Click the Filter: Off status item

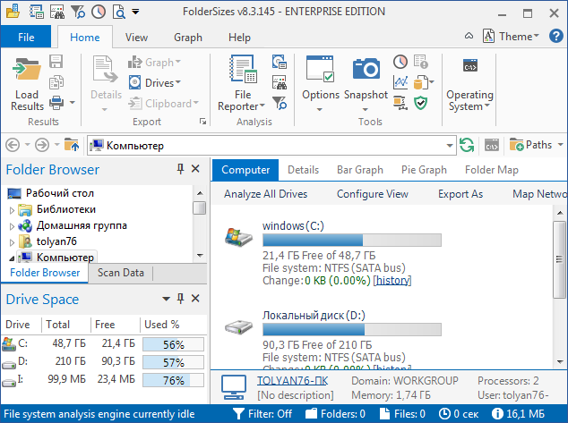pyautogui.click(x=262, y=413)
